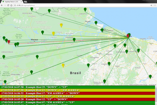Image resolution: width=157 pixels, height=105 pixels.
Task: Click the browser back arrow
Action: [2, 5]
